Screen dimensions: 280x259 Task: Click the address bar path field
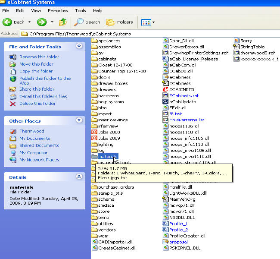coord(150,34)
